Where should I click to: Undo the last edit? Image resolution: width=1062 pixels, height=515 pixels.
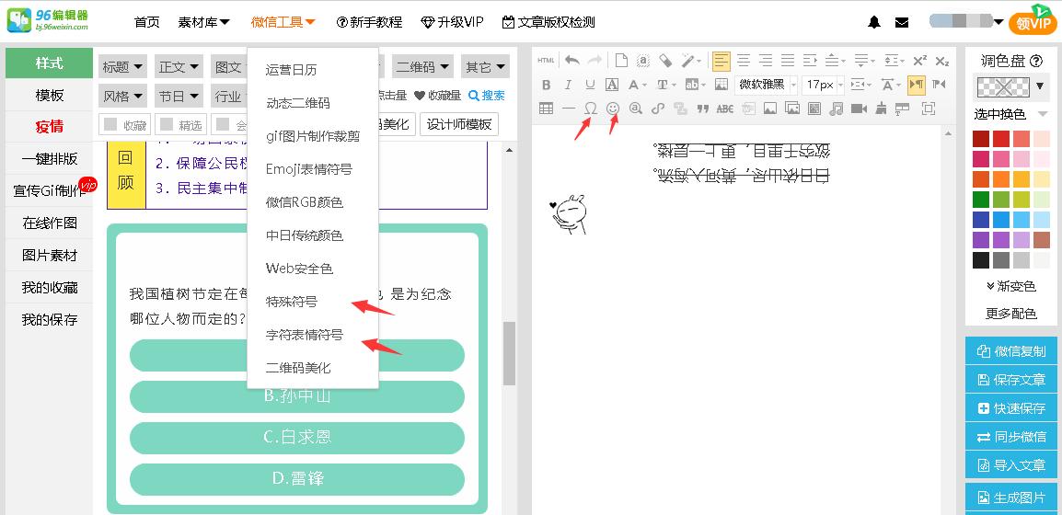tap(572, 60)
